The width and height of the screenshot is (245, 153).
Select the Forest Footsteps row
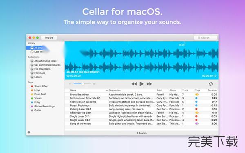(x=142, y=106)
